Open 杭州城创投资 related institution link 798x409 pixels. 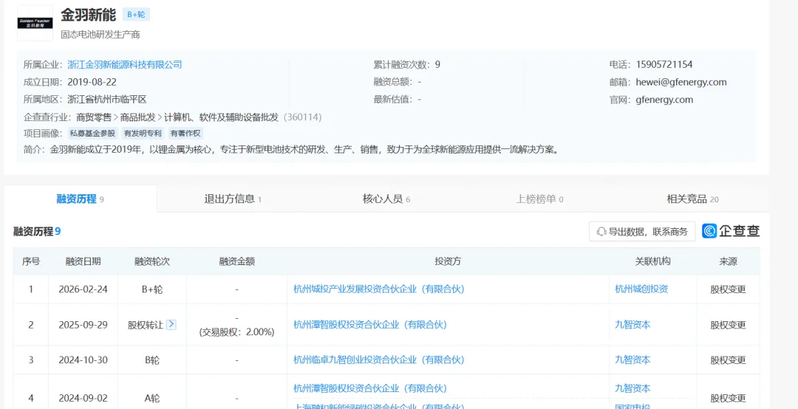click(x=641, y=289)
